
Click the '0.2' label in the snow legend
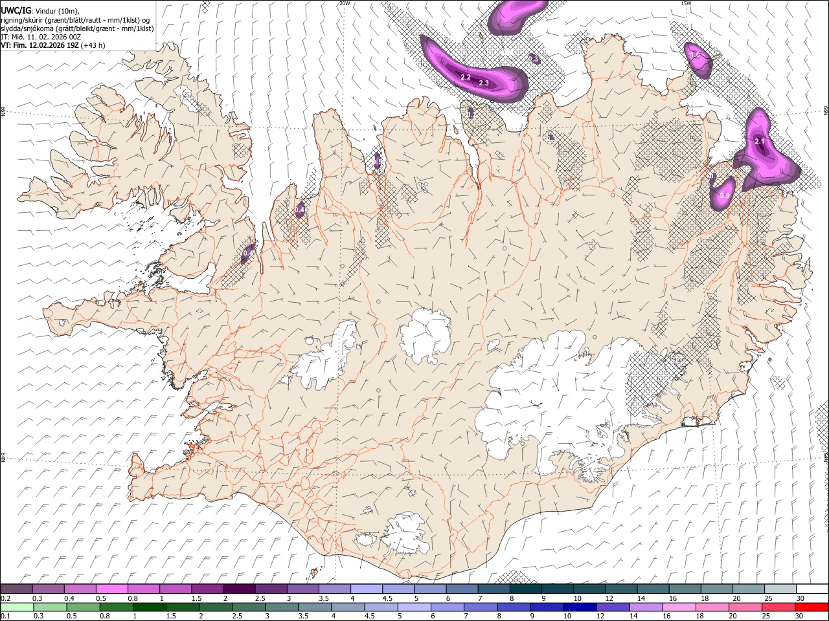point(5,598)
